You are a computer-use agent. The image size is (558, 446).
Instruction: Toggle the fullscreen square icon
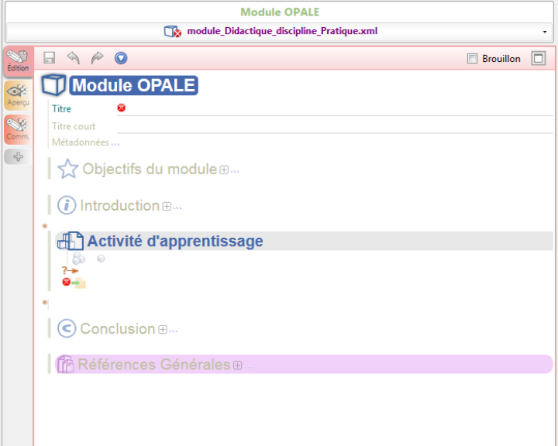click(539, 58)
